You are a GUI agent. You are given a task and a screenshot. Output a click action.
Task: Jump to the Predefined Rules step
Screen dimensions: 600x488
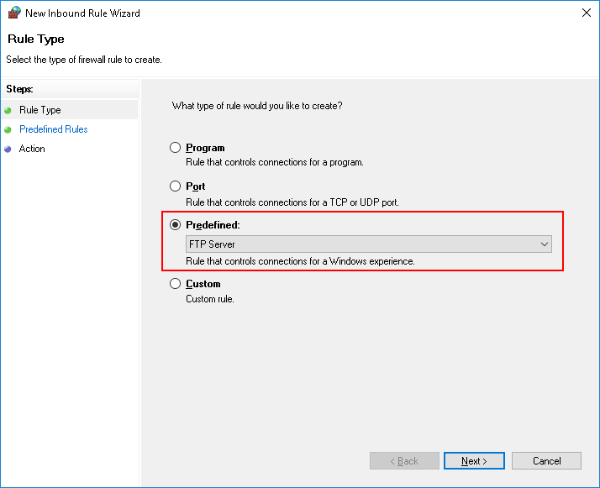pyautogui.click(x=54, y=129)
